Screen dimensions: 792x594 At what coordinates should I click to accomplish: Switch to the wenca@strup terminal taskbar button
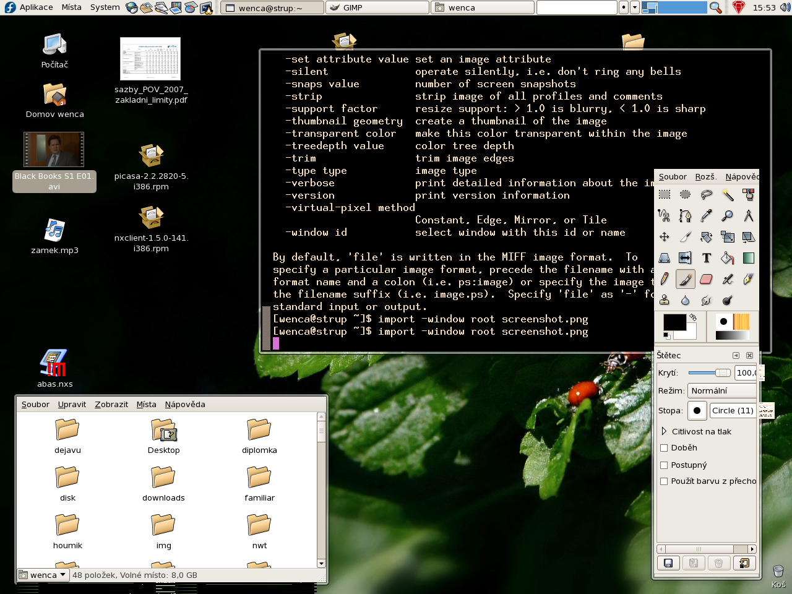point(272,8)
